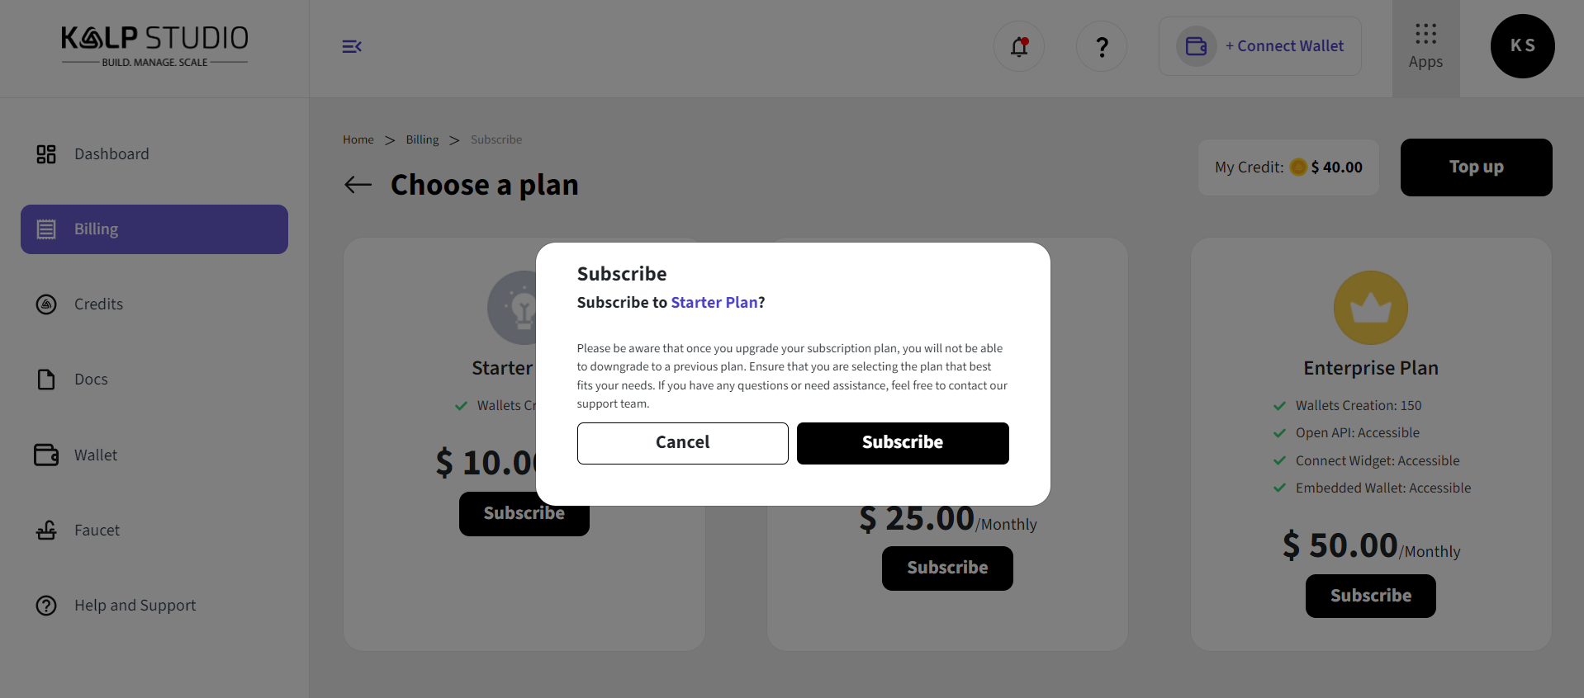The height and width of the screenshot is (698, 1584).
Task: Open the KS profile avatar
Action: [x=1522, y=46]
